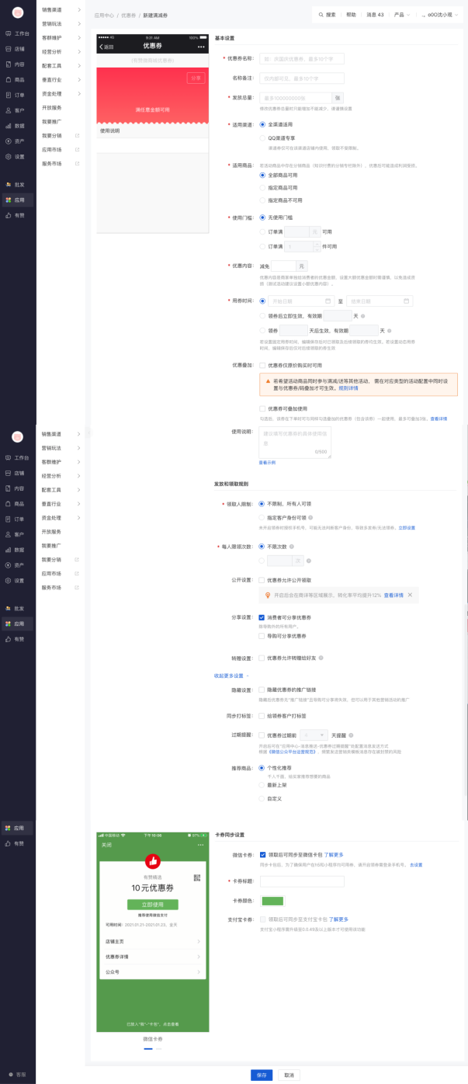Select the QQ渠道专享 radio button

[262, 137]
